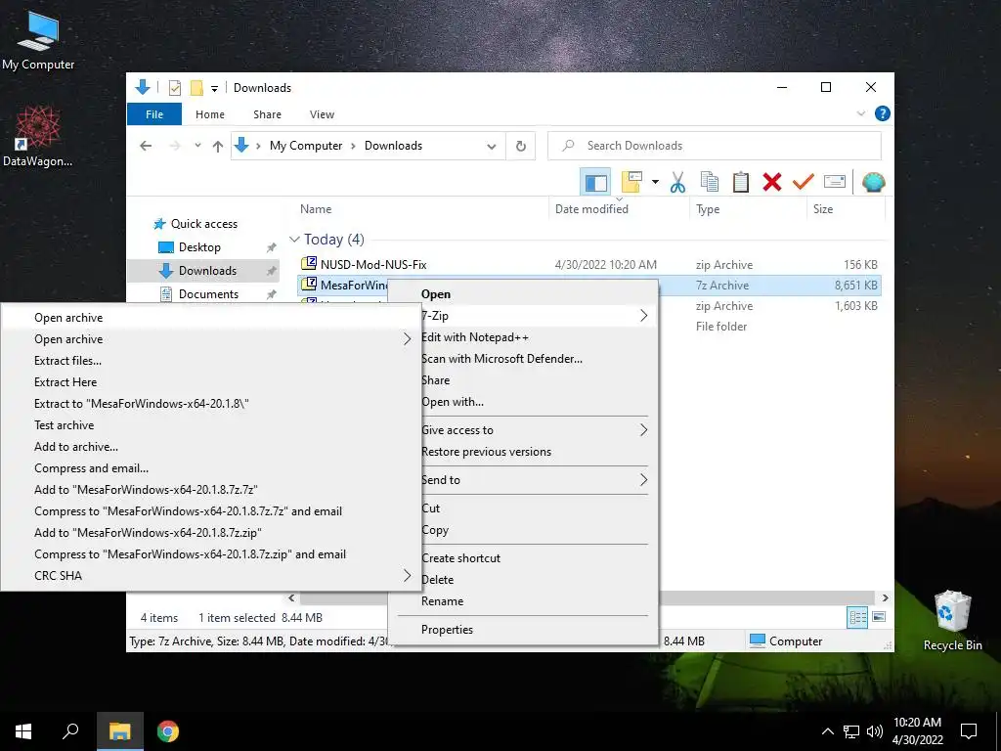Open Explorer help question mark icon
Viewport: 1001px width, 751px height.
883,113
